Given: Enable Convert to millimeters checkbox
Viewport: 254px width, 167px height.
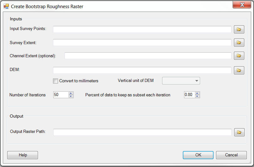Looking at the screenshot, I should tap(56, 81).
